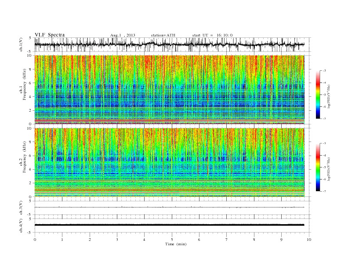
Task: Click the "ch.4(V)" axis label
Action: pyautogui.click(x=21, y=225)
